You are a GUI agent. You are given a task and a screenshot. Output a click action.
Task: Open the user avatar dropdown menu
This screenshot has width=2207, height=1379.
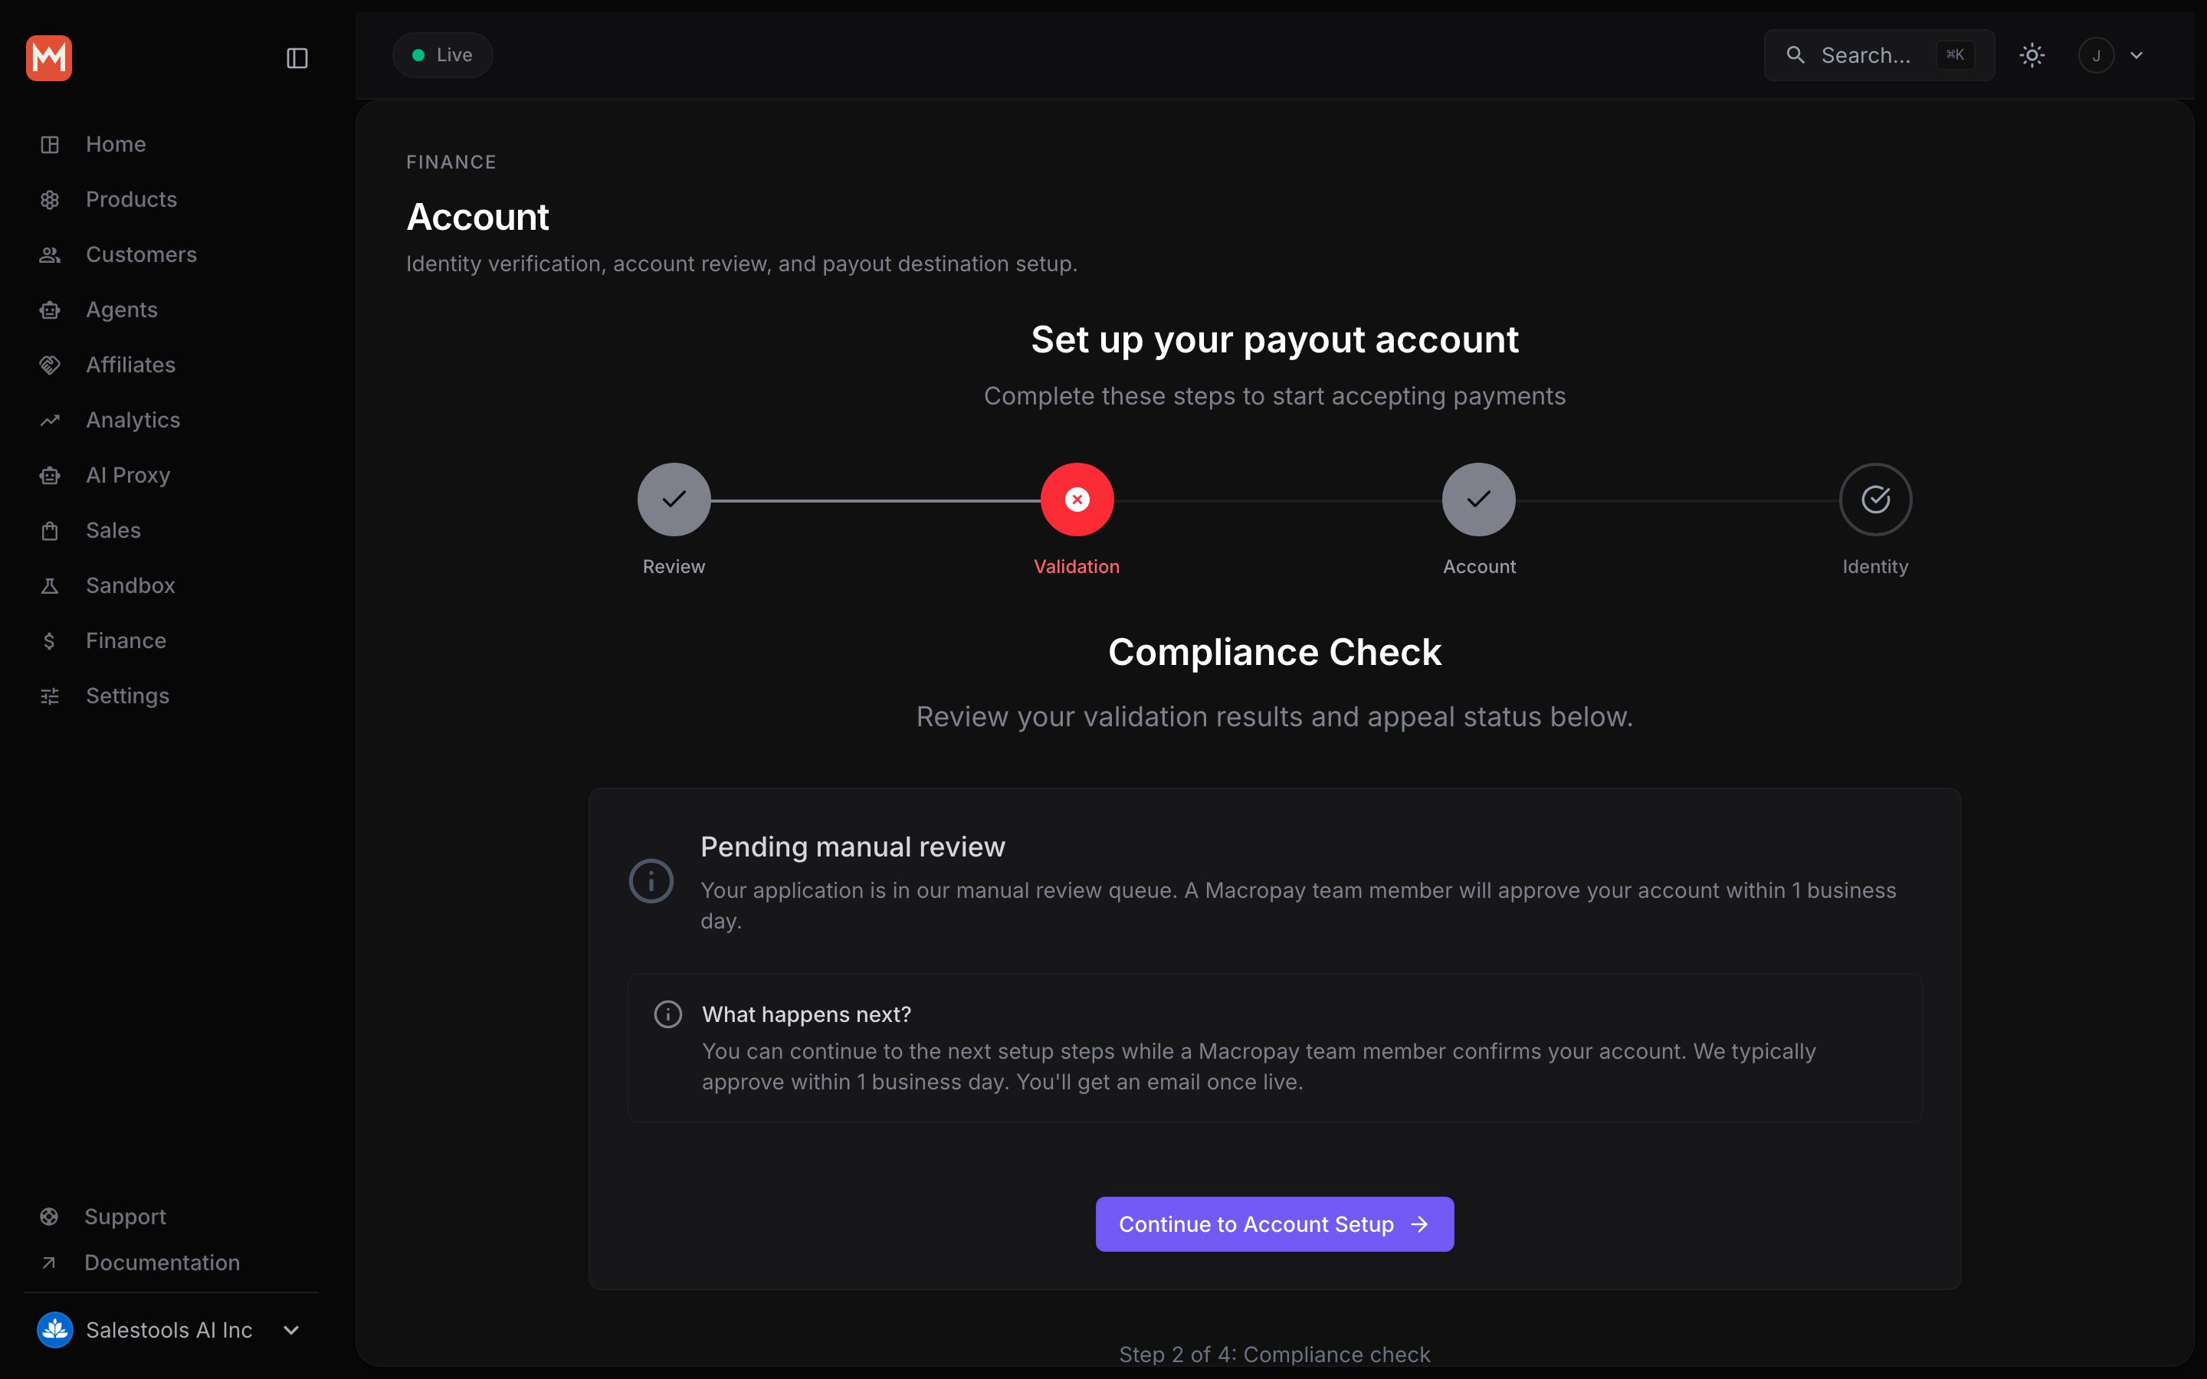pos(2096,56)
